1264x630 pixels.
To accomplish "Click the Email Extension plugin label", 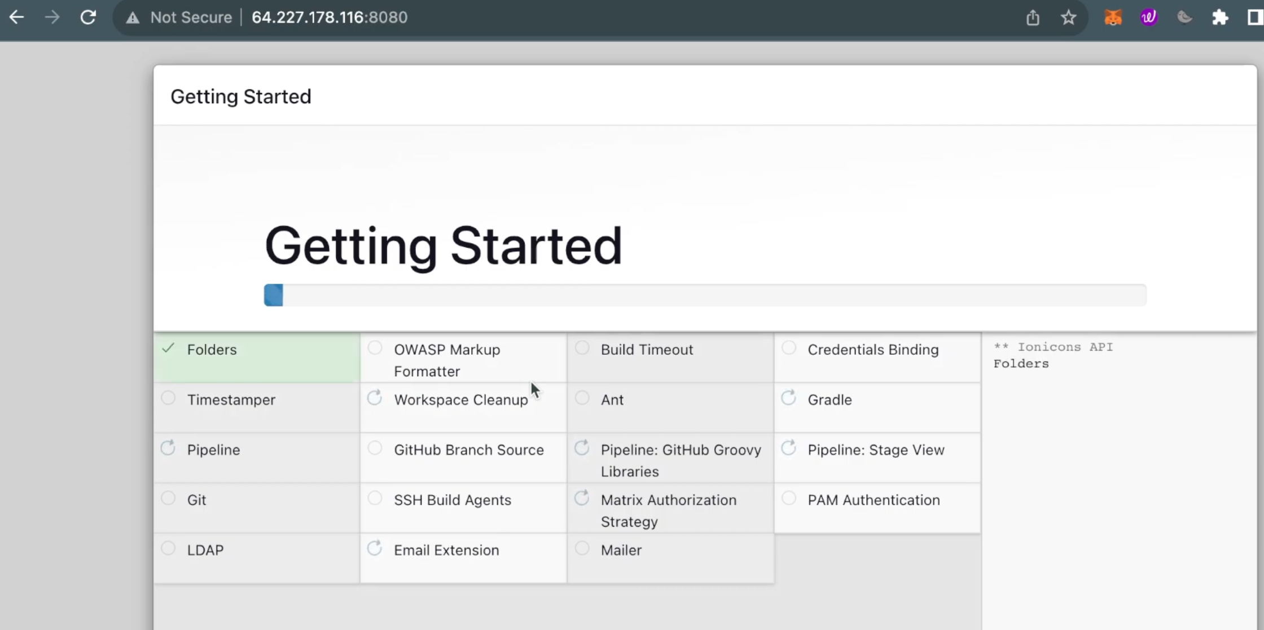I will 446,550.
